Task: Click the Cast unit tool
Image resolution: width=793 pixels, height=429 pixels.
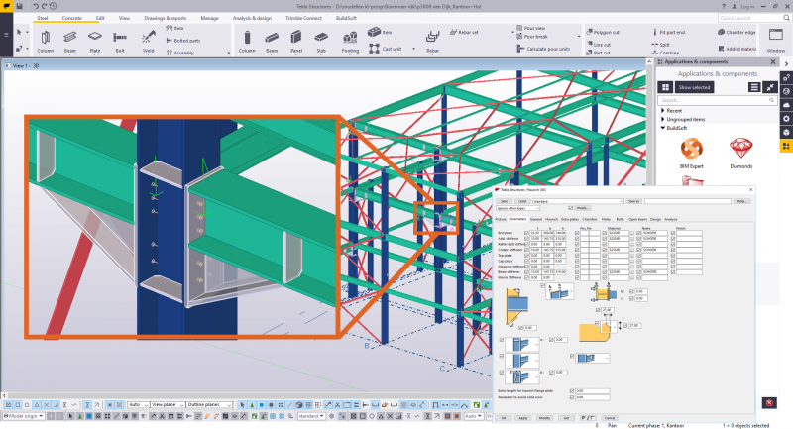Action: pyautogui.click(x=386, y=49)
